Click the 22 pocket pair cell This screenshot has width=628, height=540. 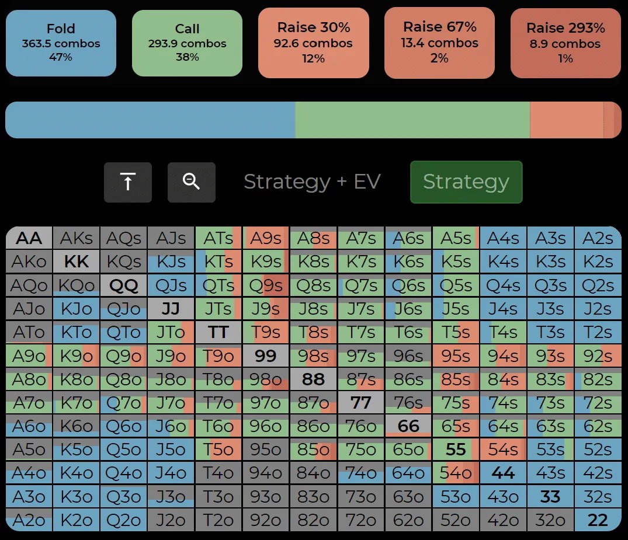click(x=598, y=520)
